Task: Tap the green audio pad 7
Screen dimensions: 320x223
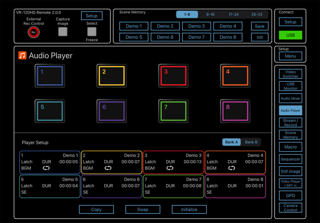Action: 173,111
